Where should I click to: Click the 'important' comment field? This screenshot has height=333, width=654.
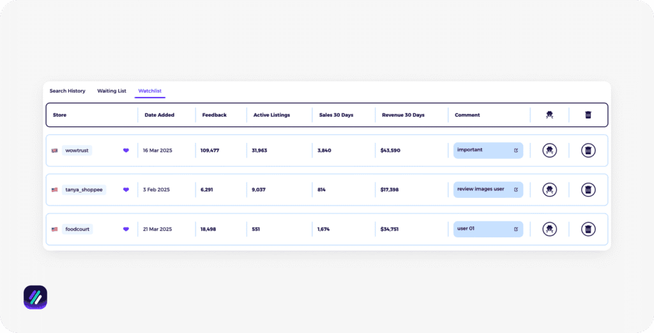(x=488, y=151)
